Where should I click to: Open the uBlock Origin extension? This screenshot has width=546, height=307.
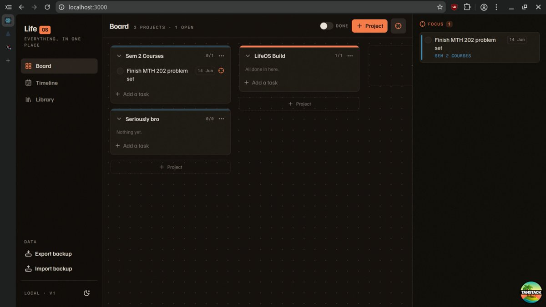(454, 7)
